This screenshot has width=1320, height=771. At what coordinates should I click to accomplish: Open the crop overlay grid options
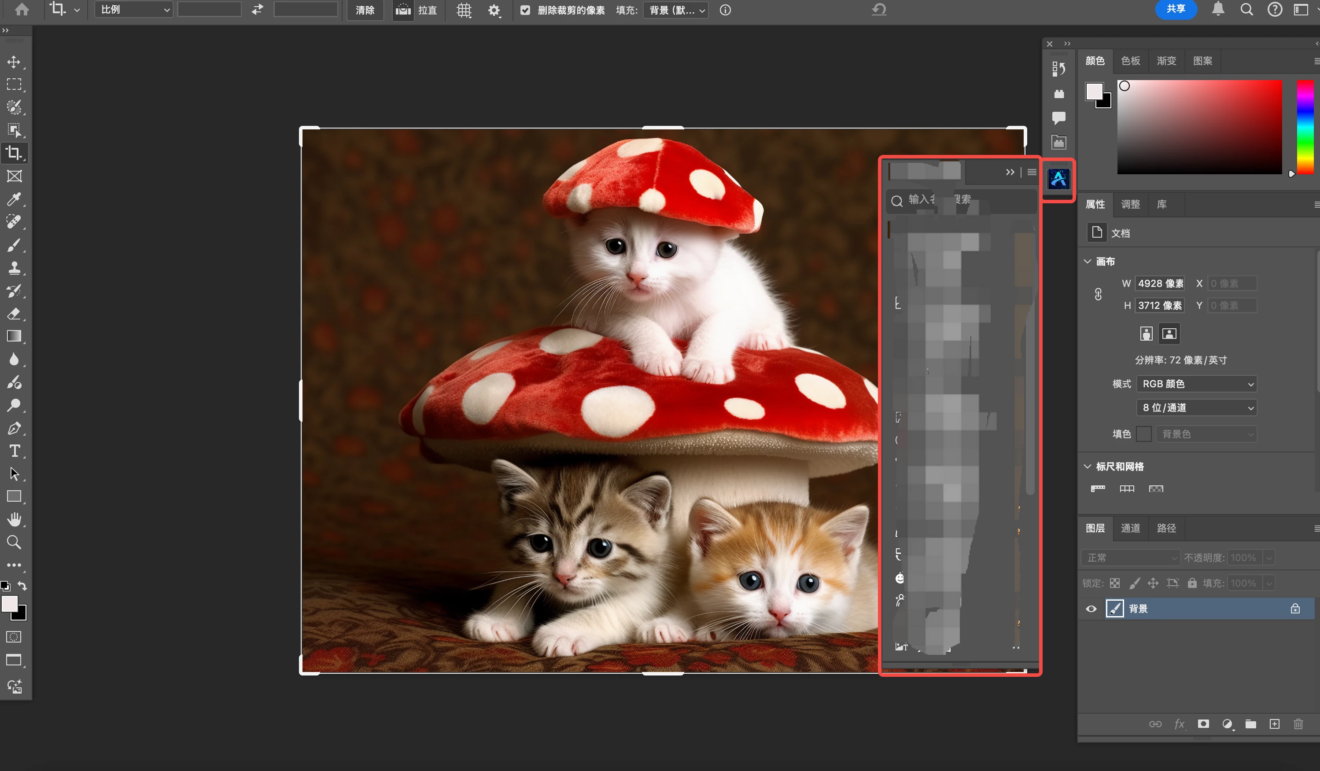click(x=464, y=10)
